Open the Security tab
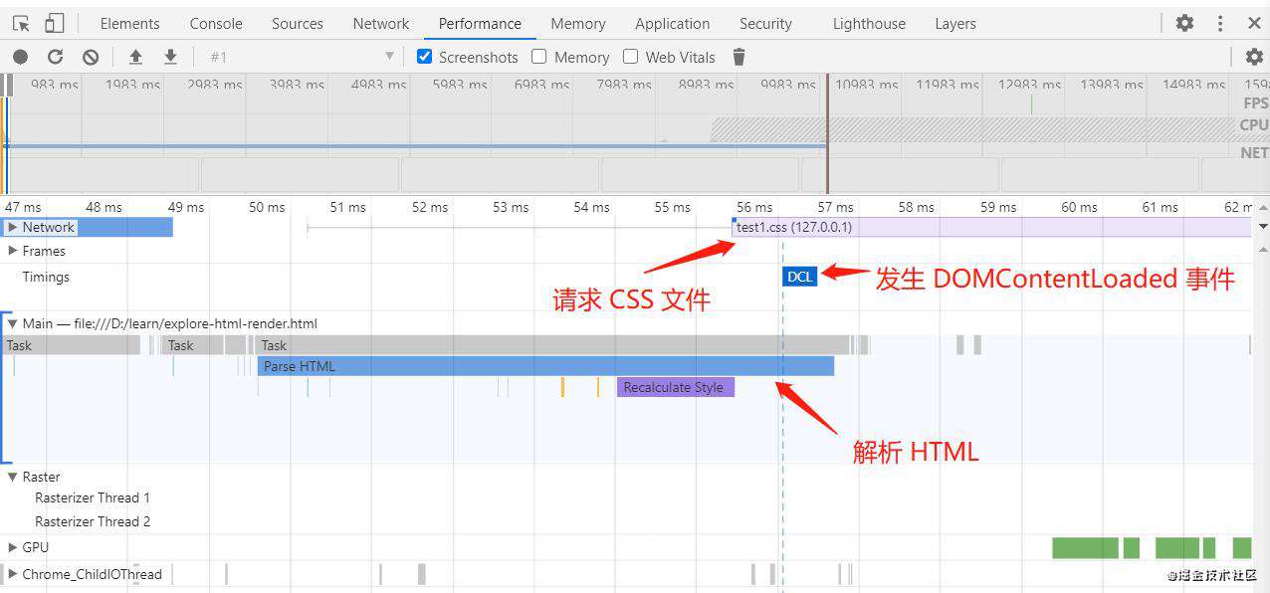Image resolution: width=1270 pixels, height=593 pixels. (x=765, y=23)
